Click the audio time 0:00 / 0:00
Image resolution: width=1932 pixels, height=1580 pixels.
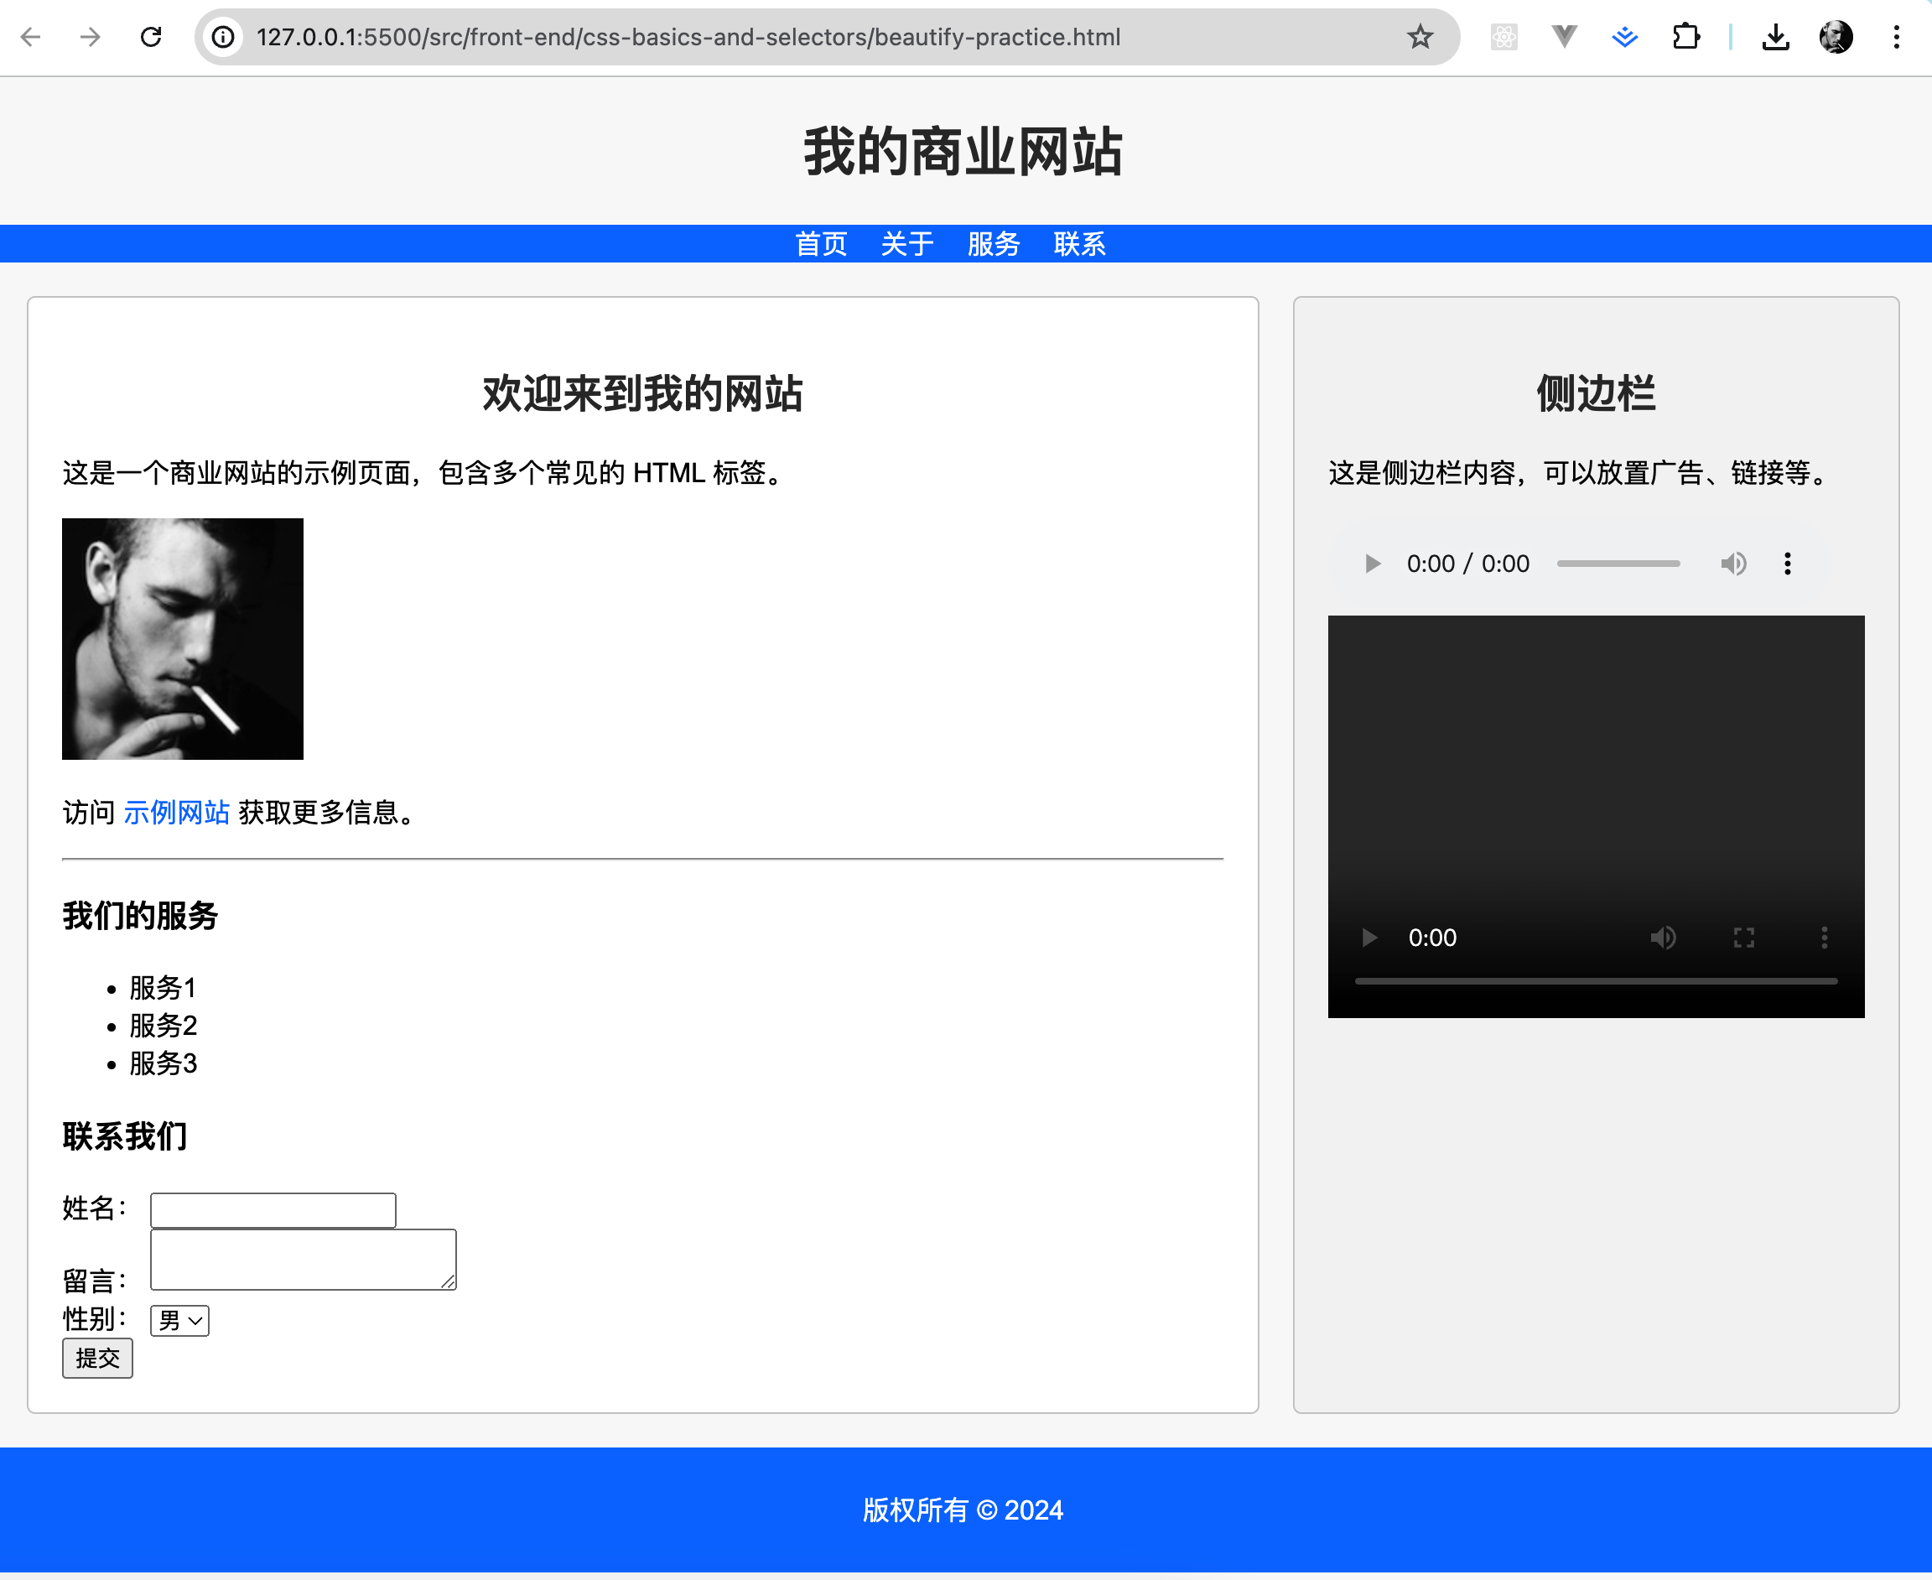[1468, 564]
